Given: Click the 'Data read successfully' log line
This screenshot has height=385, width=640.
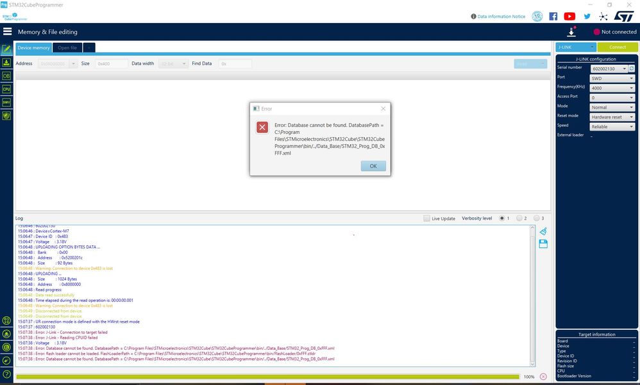Looking at the screenshot, I should pyautogui.click(x=46, y=295).
